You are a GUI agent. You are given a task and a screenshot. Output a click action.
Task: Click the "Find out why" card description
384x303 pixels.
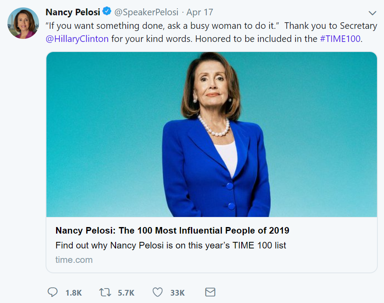[x=171, y=245]
